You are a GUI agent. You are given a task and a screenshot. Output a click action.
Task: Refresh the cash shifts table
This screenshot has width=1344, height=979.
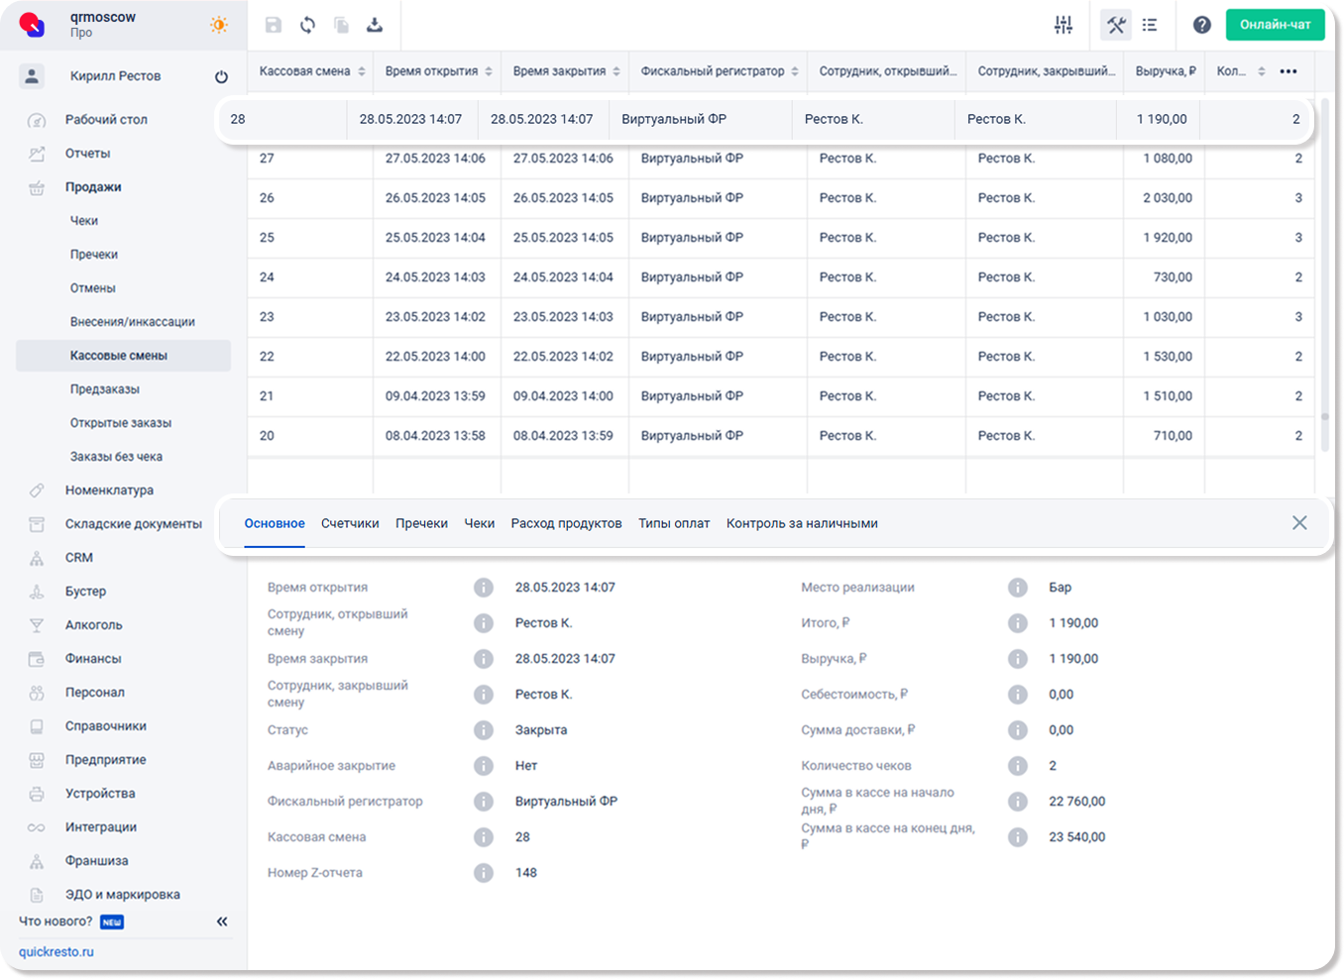pos(308,25)
